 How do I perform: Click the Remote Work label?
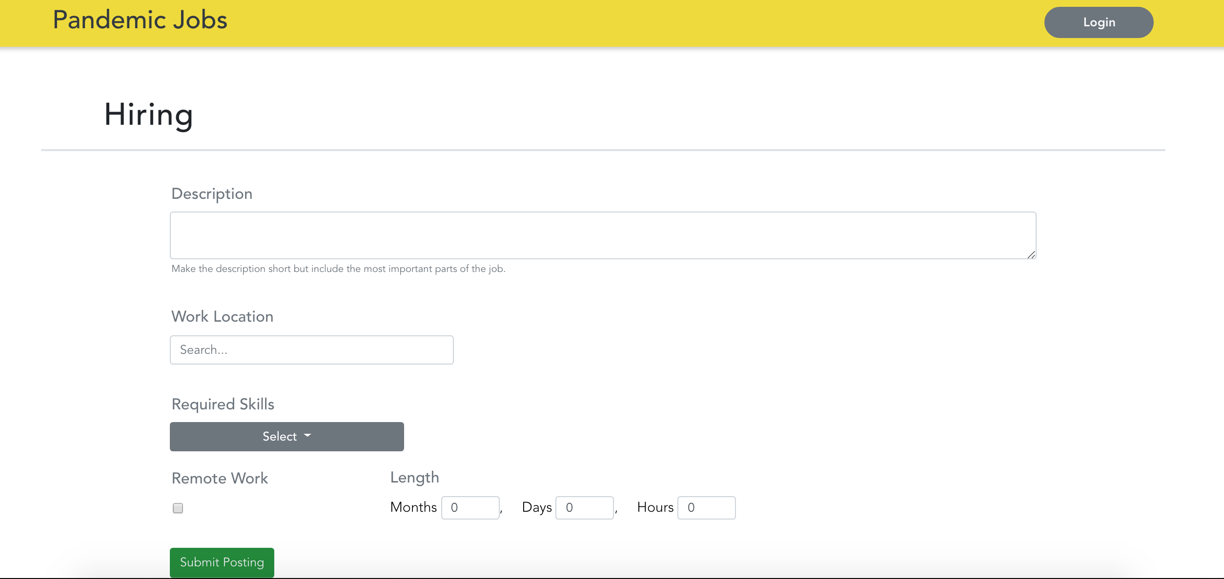220,478
